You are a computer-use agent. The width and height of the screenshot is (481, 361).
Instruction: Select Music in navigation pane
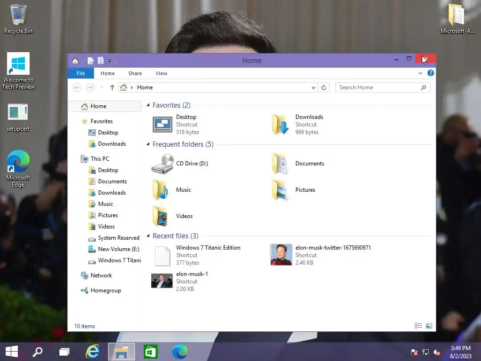(x=106, y=204)
